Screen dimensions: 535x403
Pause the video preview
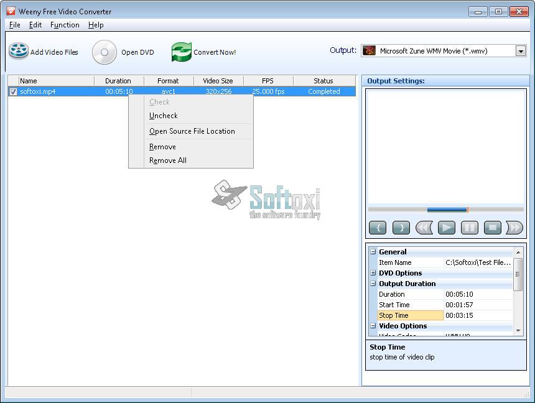[x=470, y=228]
